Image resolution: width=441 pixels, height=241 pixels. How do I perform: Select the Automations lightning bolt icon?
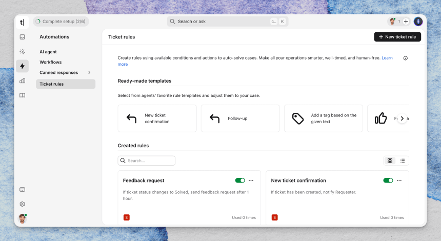click(22, 66)
